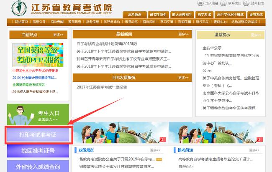Expand 更多 in the 自考发展概况 header
This screenshot has height=172, width=272.
(183, 77)
